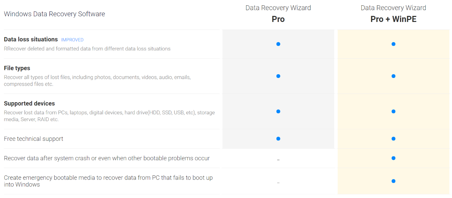Click the Pro dash for system crash recovery

278,160
